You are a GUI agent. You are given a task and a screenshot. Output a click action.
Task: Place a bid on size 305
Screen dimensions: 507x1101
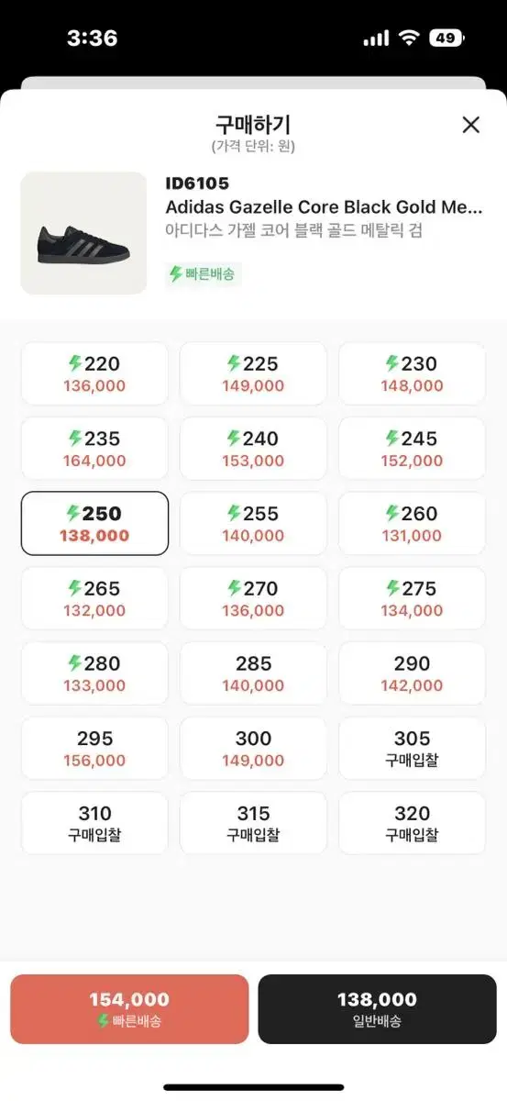(412, 749)
